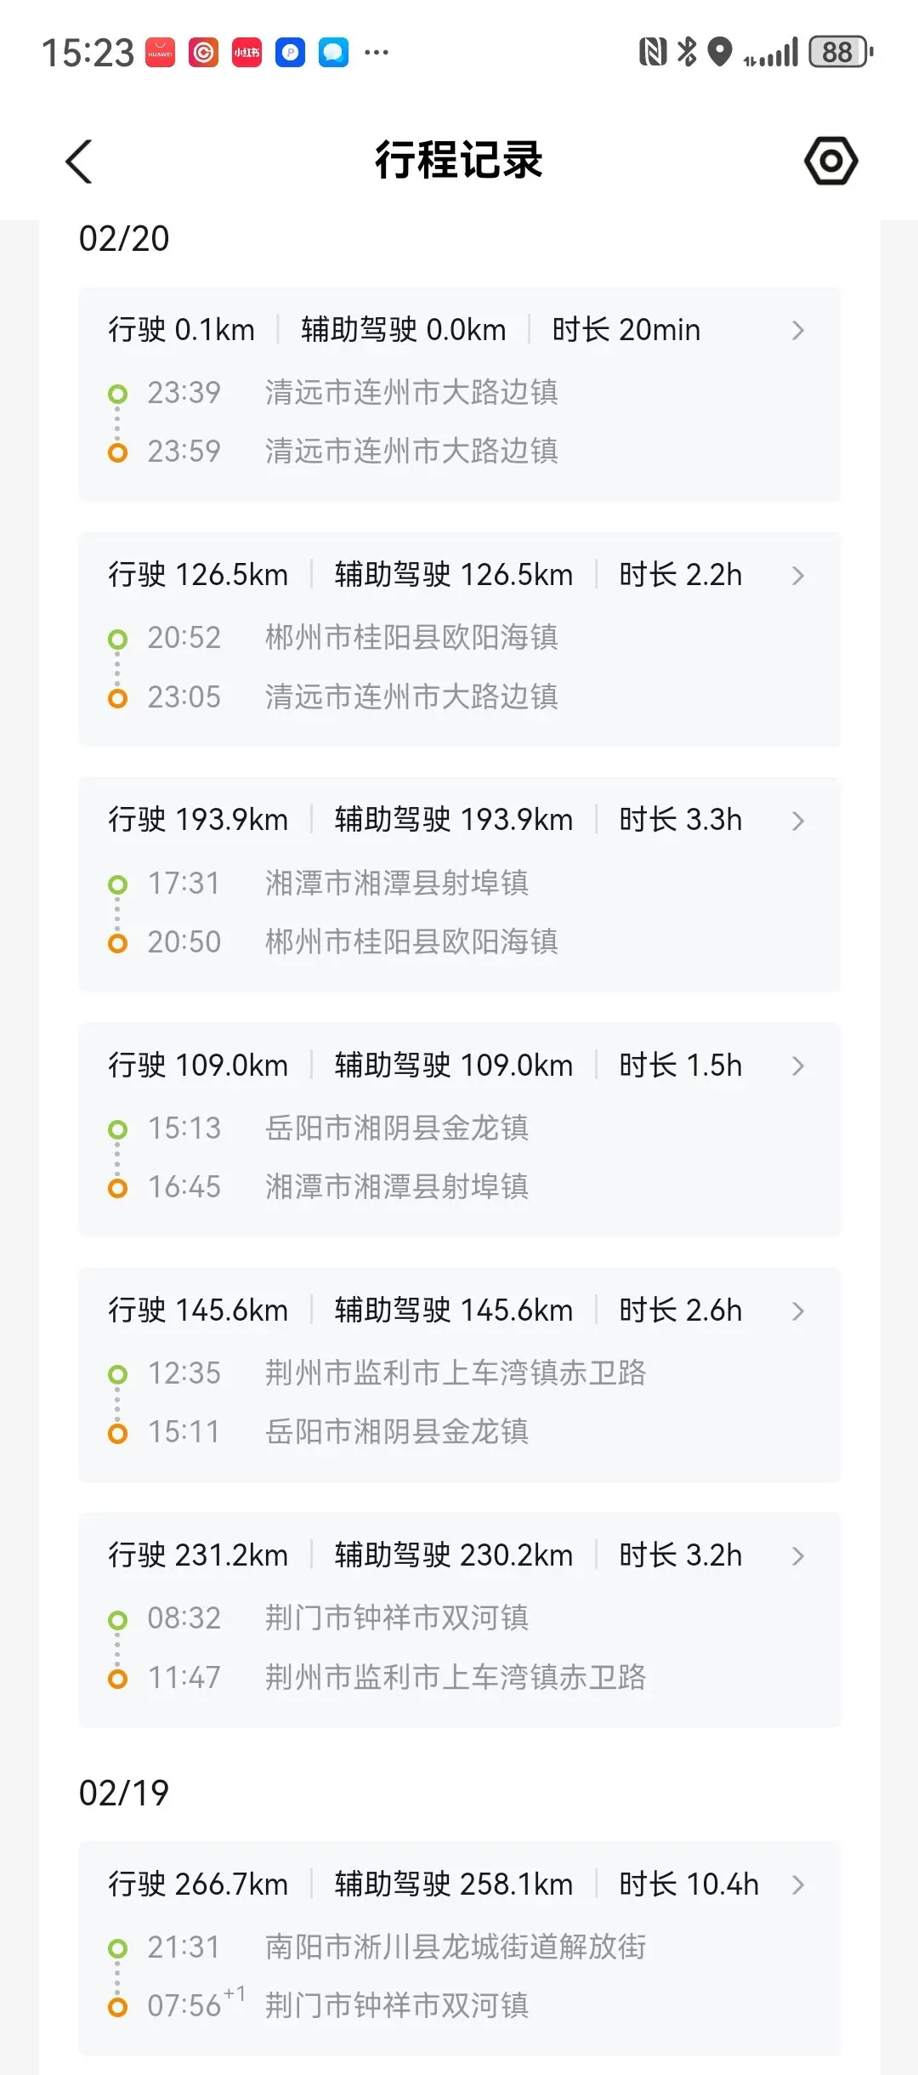Expand the 266.7km 10.4h trip arrow
Image resolution: width=918 pixels, height=2075 pixels.
point(797,1885)
